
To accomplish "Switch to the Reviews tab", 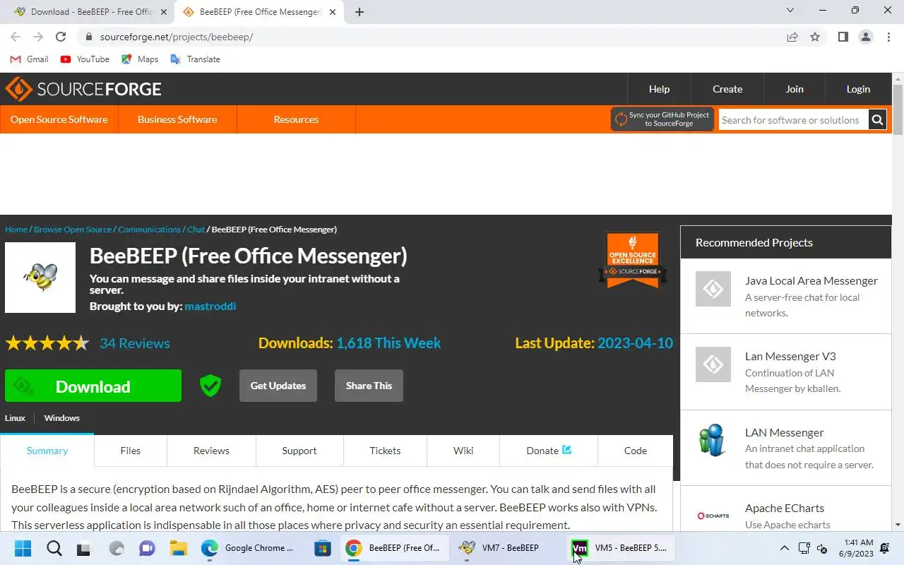I will tap(211, 451).
